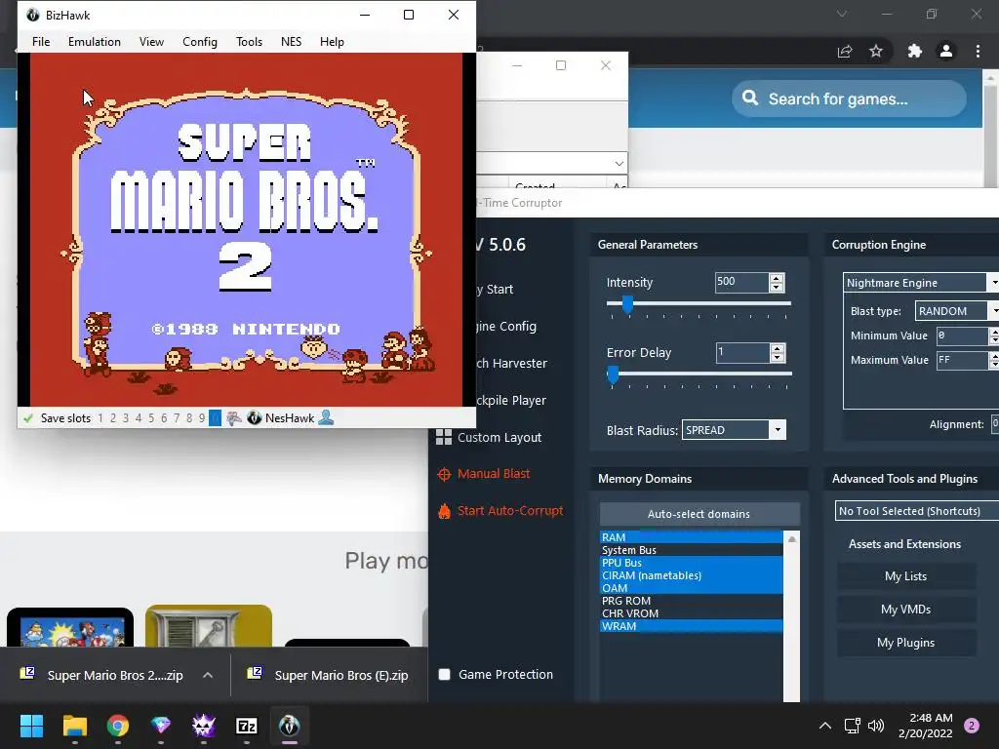Image resolution: width=999 pixels, height=749 pixels.
Task: Increase Intensity with the stepper arrows
Action: coord(776,278)
